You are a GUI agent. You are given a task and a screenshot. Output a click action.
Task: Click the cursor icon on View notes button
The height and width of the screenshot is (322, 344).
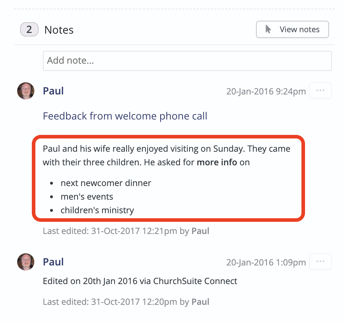(x=269, y=29)
